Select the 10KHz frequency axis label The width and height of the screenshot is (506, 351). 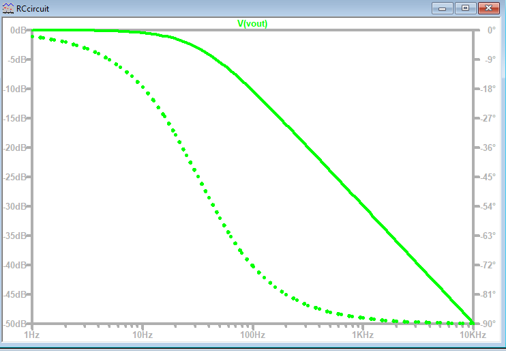click(x=472, y=335)
